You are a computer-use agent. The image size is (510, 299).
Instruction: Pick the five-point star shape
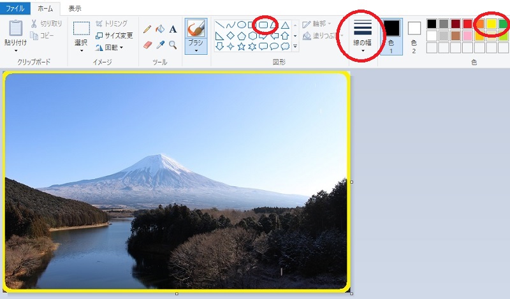[x=241, y=47]
